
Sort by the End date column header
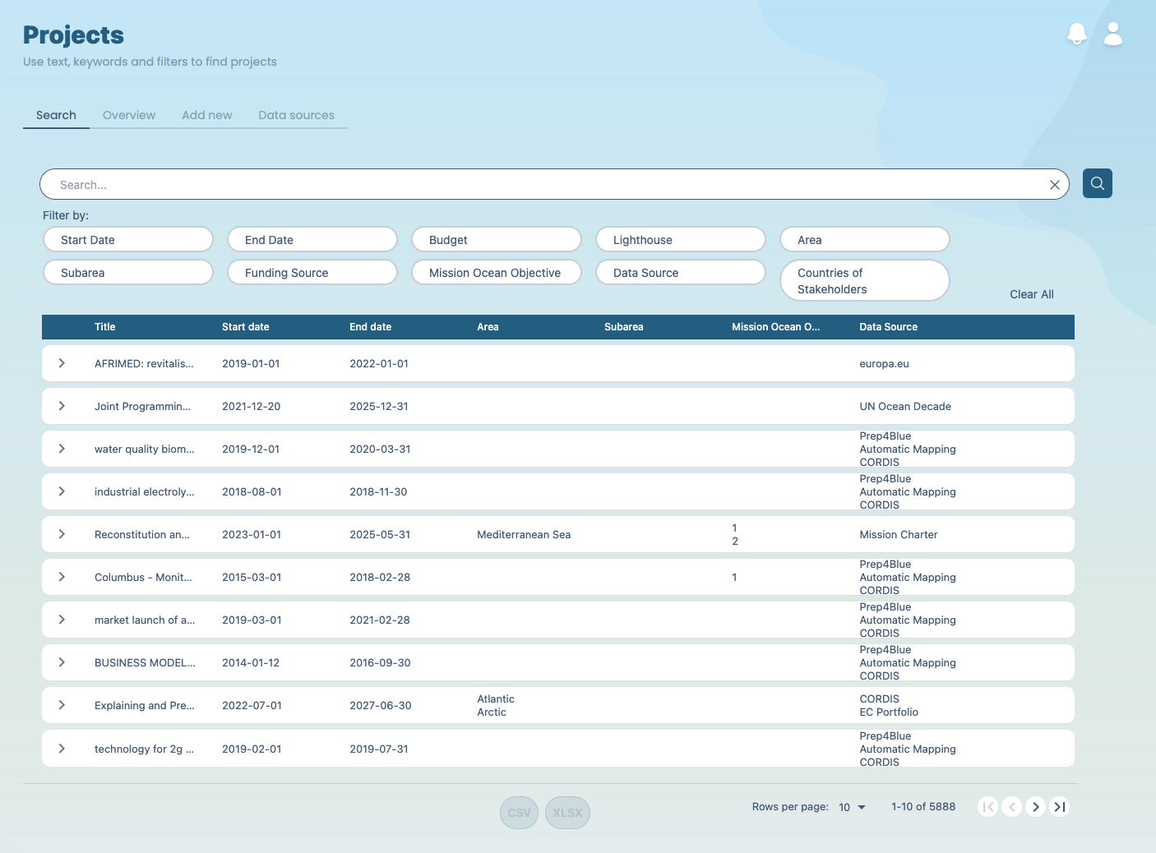[x=370, y=327]
